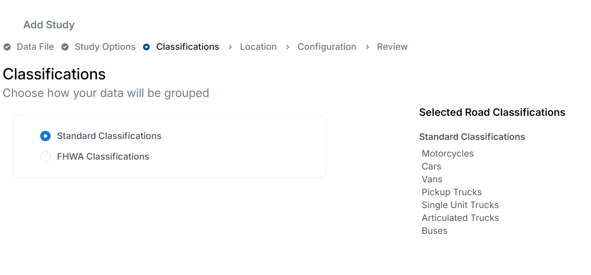This screenshot has height=275, width=591.
Task: Click the Configuration breadcrumb entry
Action: 327,47
